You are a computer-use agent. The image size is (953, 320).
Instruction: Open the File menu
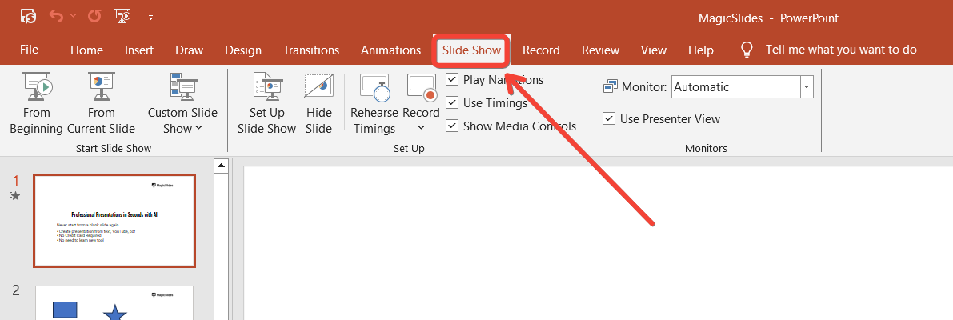29,50
